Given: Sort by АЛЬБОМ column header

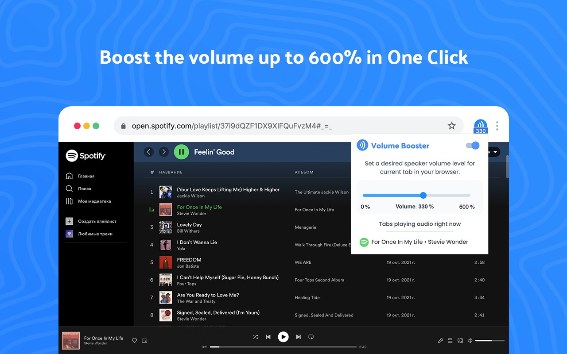Looking at the screenshot, I should tap(304, 172).
